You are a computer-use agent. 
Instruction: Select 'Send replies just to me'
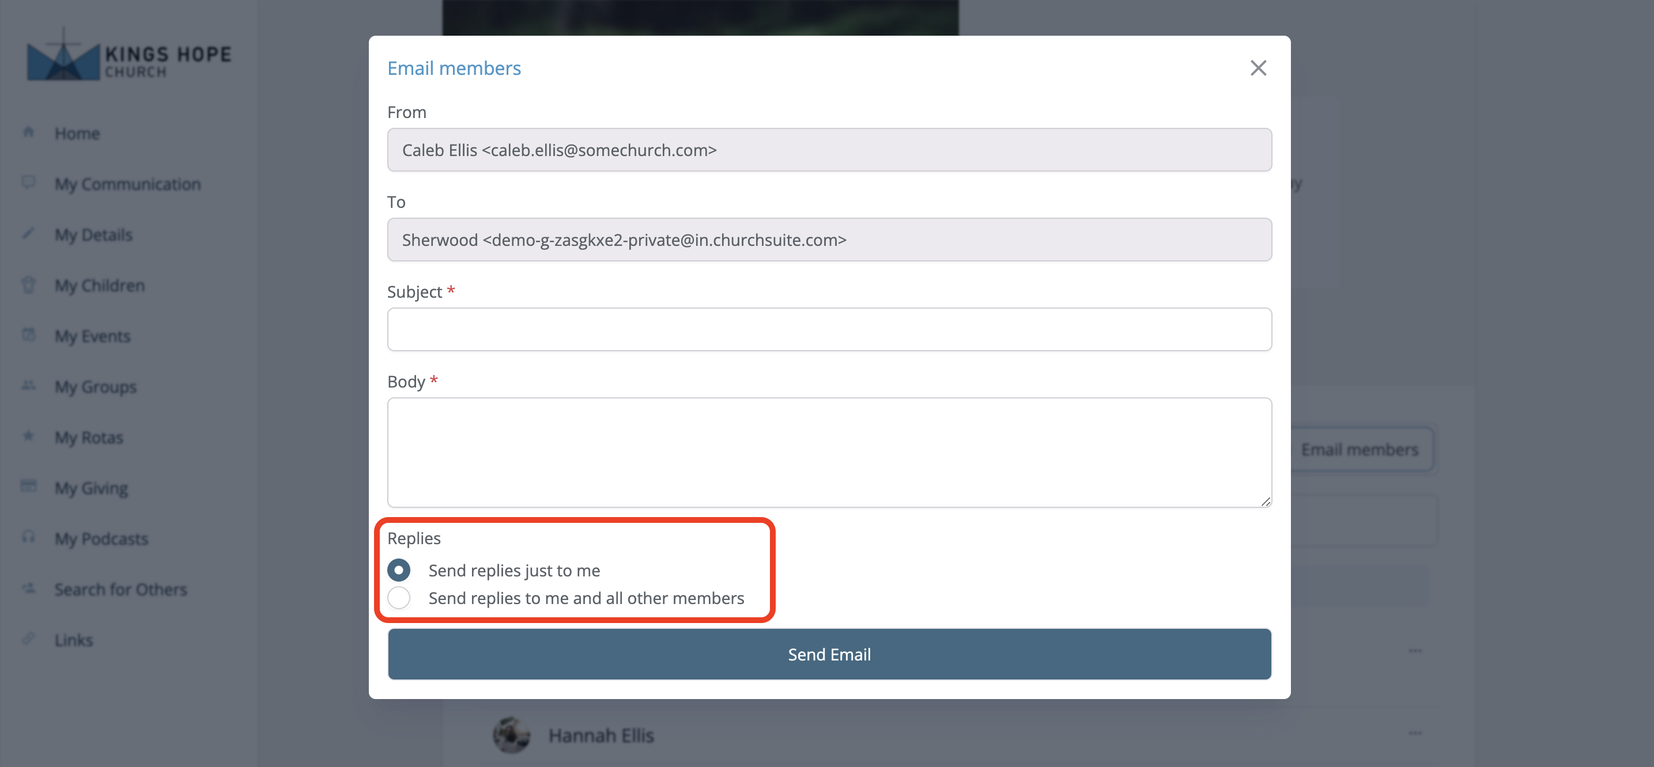pyautogui.click(x=399, y=570)
